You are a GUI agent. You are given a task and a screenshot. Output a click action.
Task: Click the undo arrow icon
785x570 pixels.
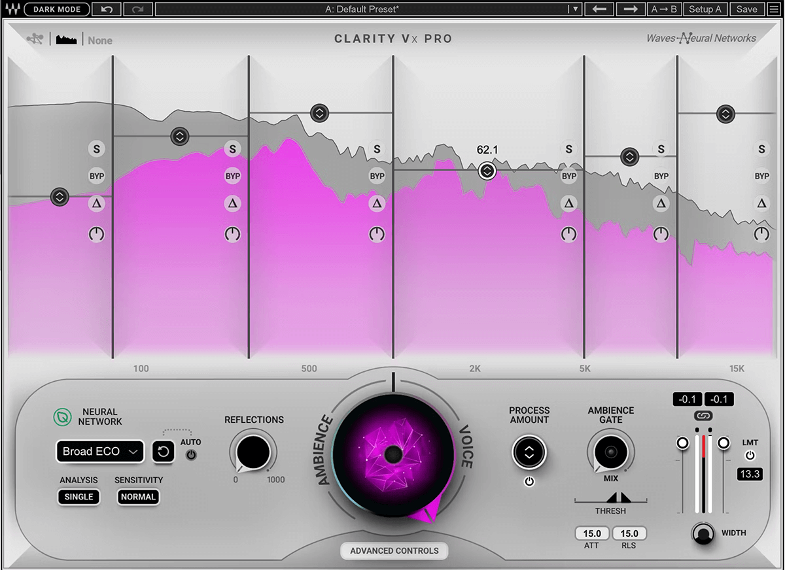pos(106,9)
